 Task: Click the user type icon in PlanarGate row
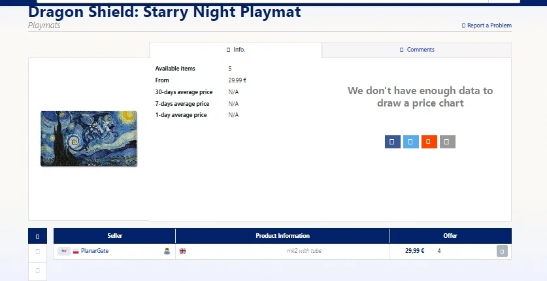pos(167,251)
